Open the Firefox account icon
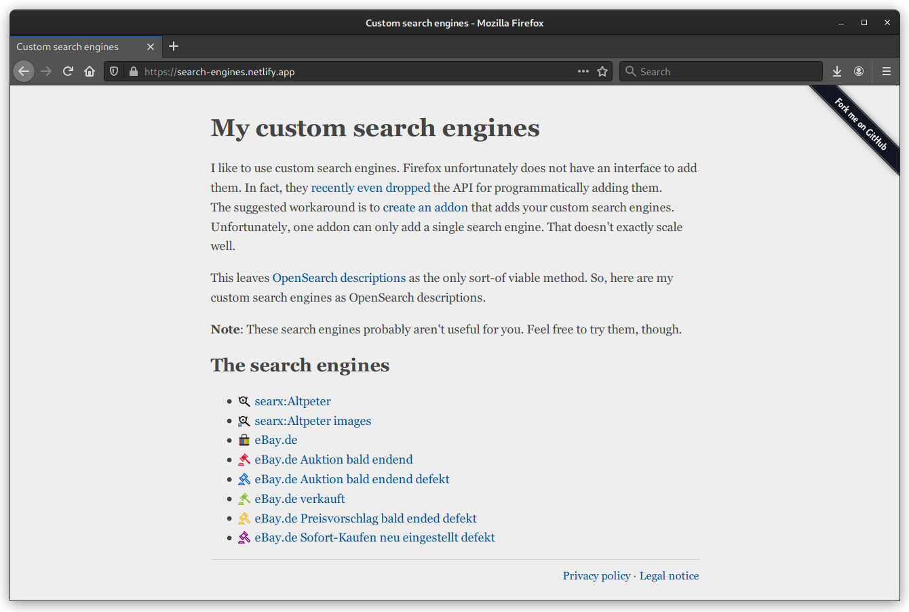 click(859, 71)
